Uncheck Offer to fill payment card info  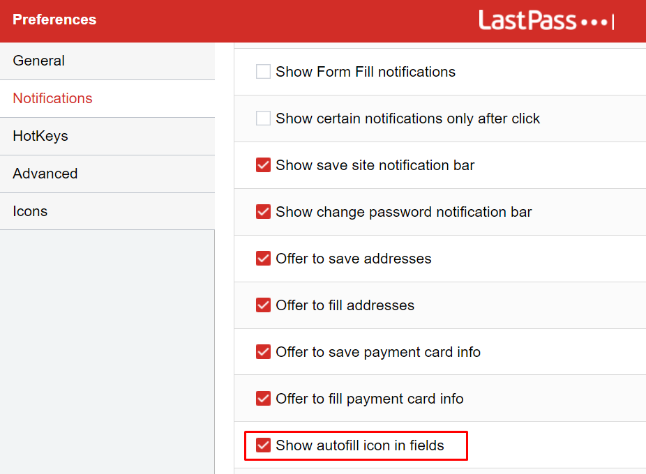(x=263, y=399)
